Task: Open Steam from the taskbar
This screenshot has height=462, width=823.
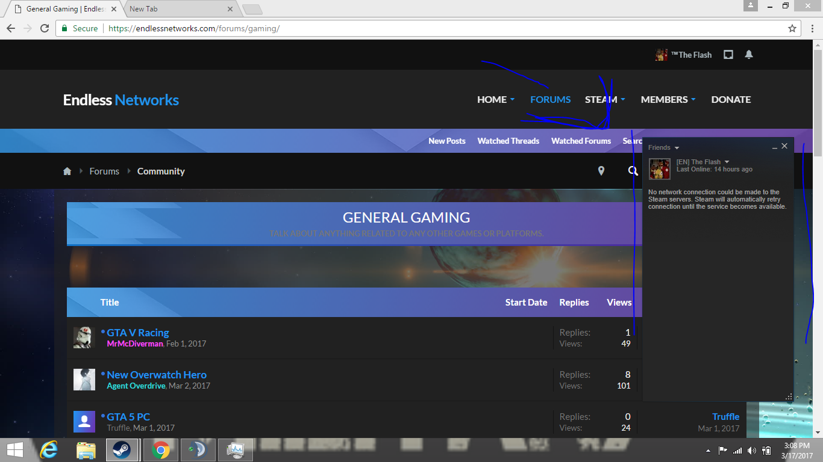Action: (122, 449)
